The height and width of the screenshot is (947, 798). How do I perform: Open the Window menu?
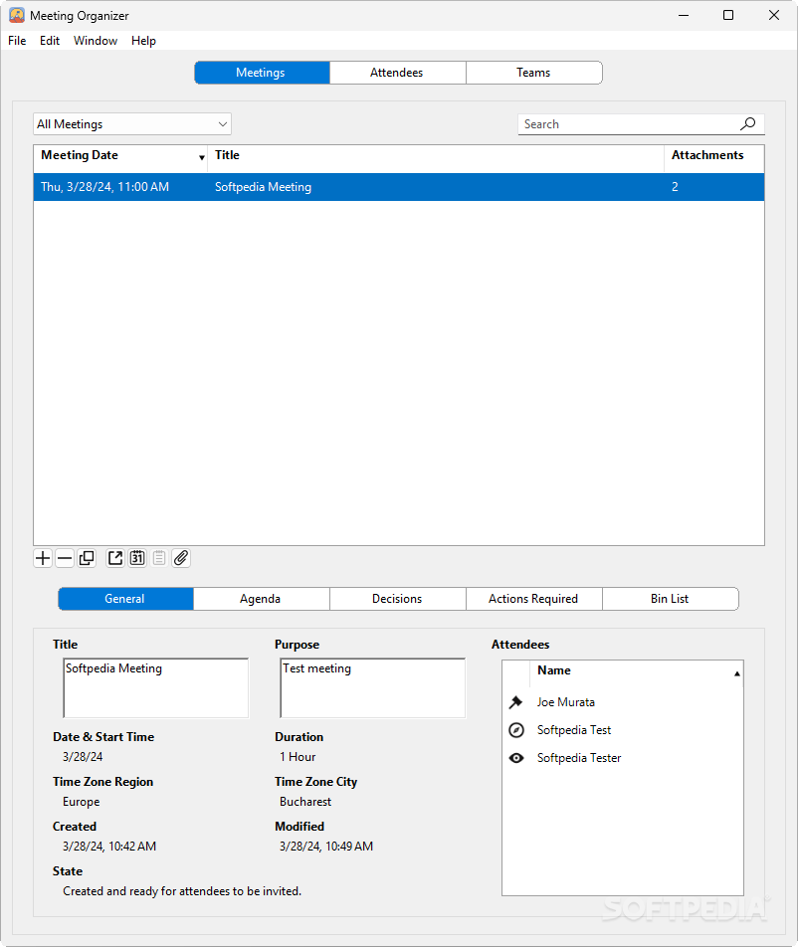96,41
